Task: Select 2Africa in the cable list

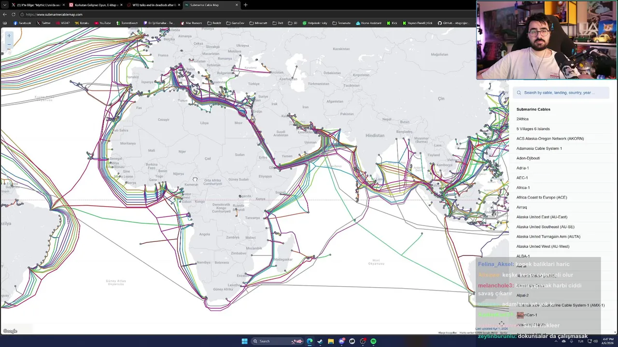Action: point(522,119)
